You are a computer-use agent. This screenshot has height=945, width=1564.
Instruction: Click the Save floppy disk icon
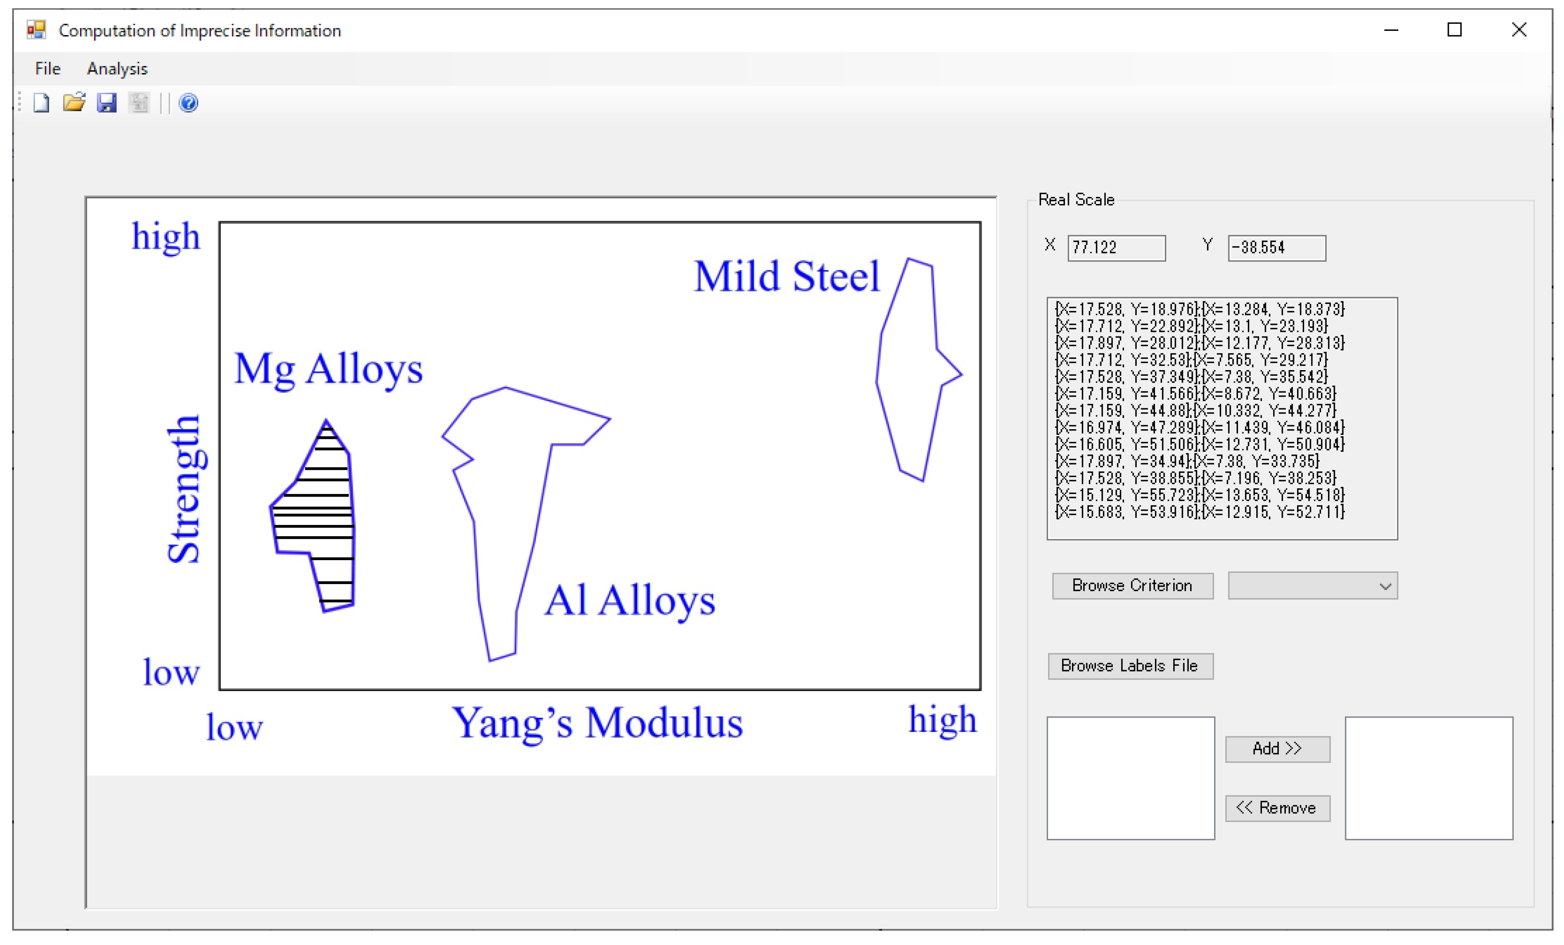[106, 103]
